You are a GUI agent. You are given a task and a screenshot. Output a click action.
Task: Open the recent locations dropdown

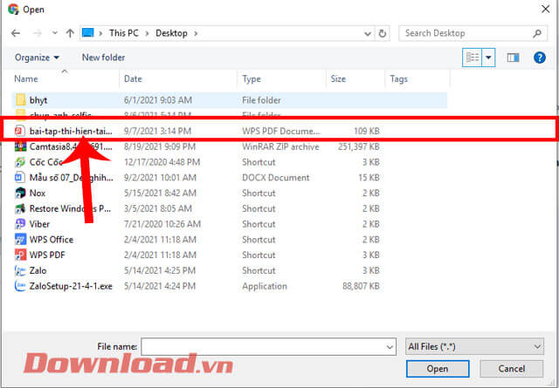54,33
